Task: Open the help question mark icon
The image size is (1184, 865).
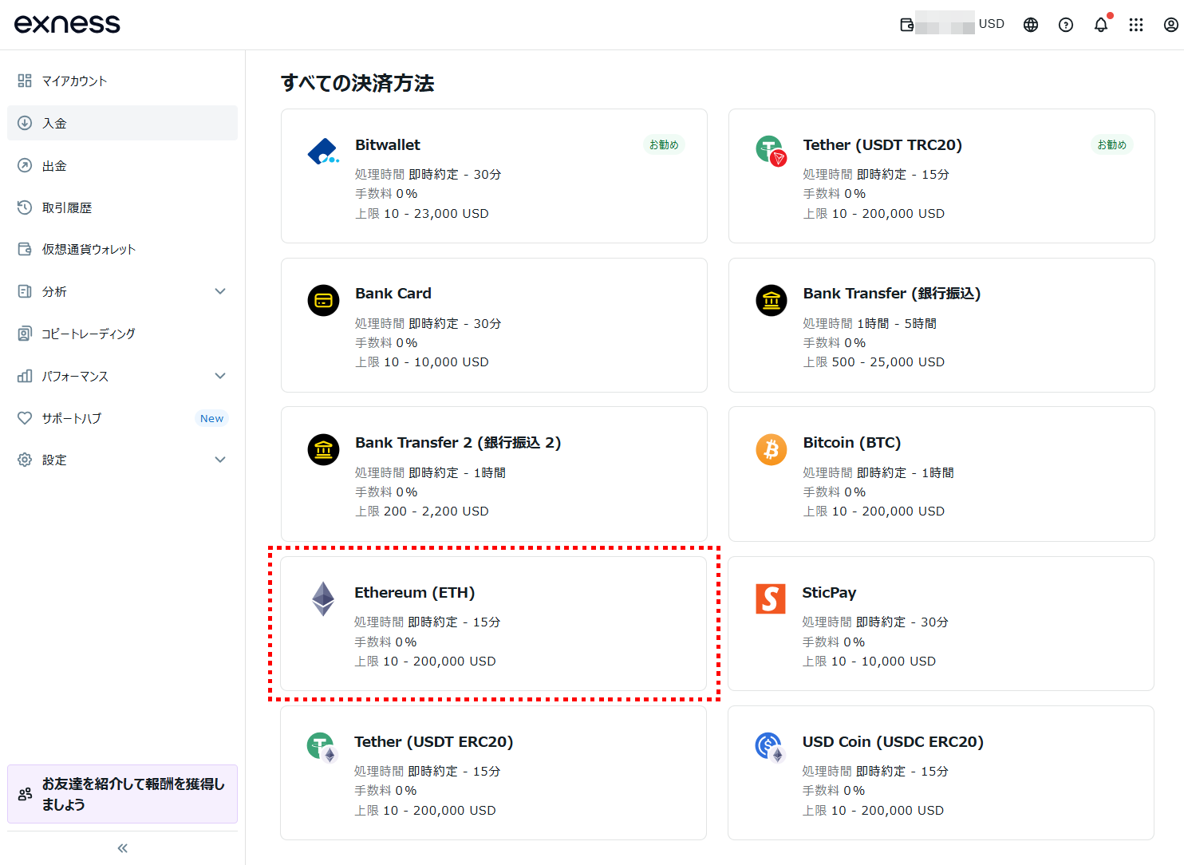Action: click(1066, 25)
